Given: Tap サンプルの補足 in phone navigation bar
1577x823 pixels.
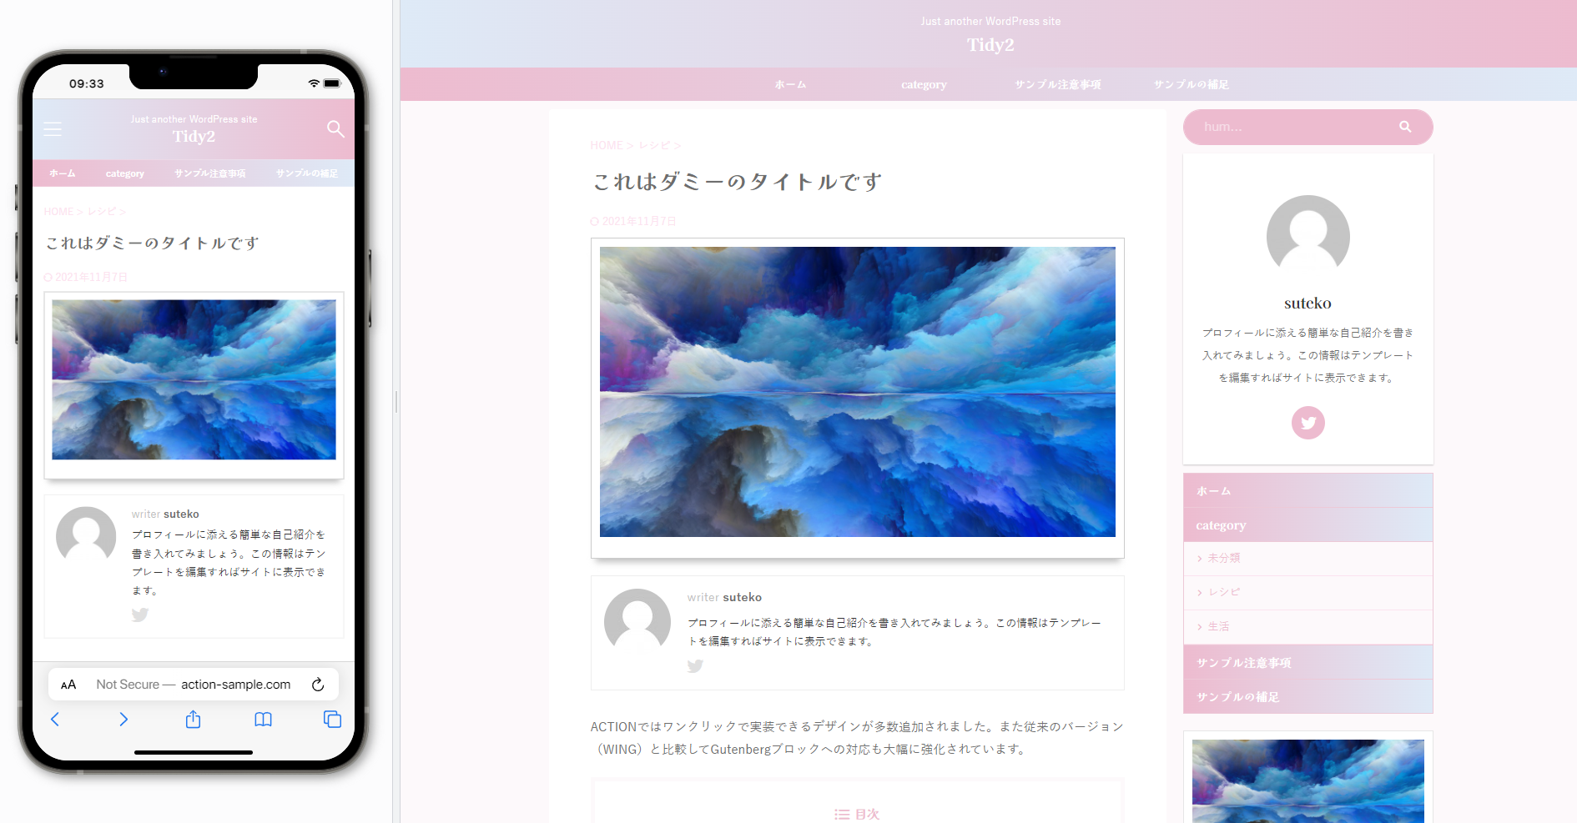Looking at the screenshot, I should coord(307,173).
